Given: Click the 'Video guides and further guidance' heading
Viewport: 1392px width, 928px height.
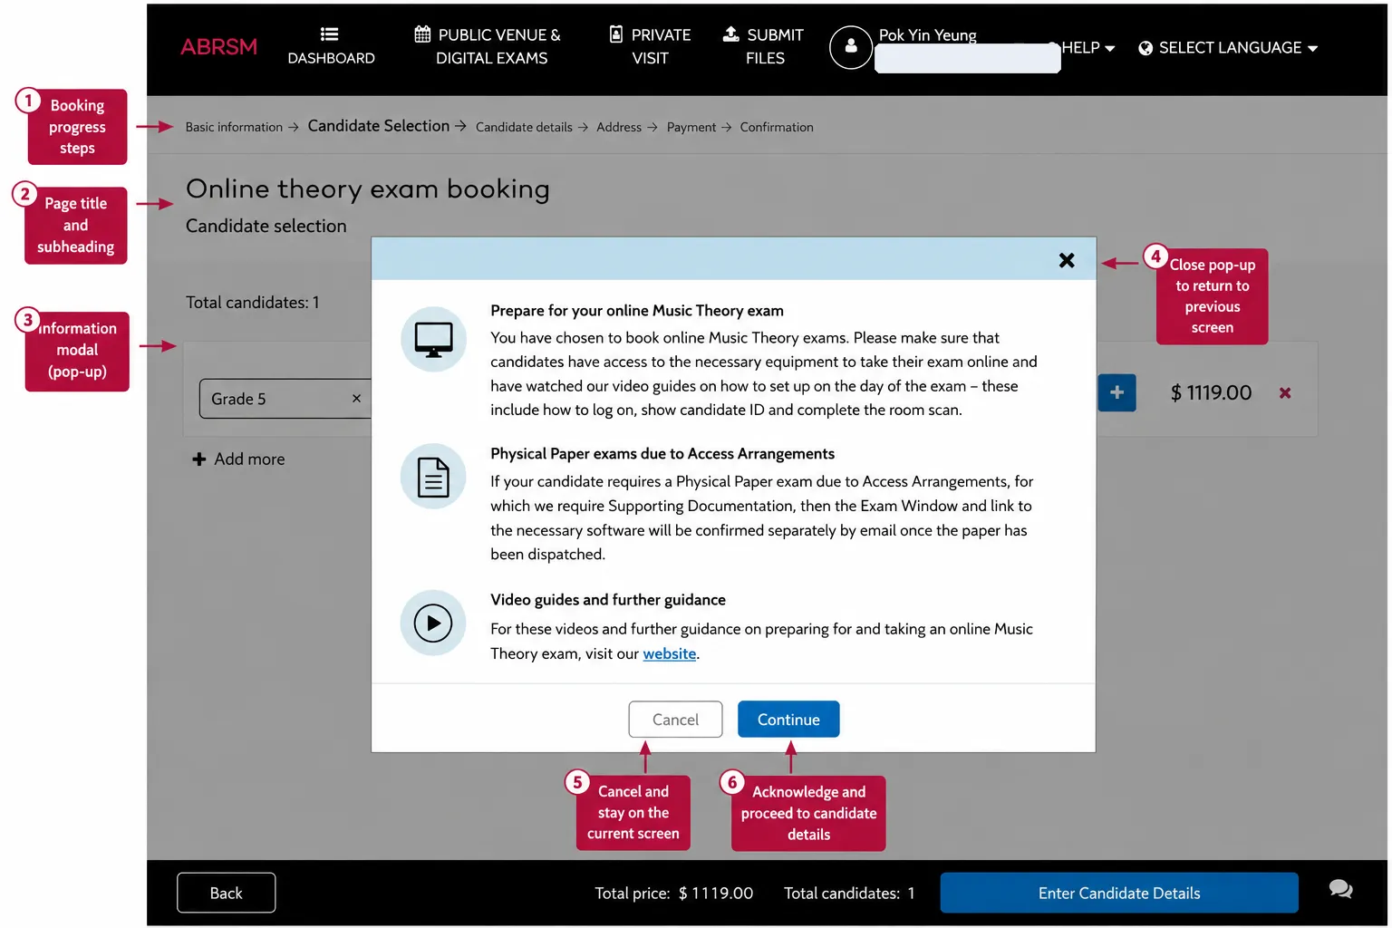Looking at the screenshot, I should 608,600.
